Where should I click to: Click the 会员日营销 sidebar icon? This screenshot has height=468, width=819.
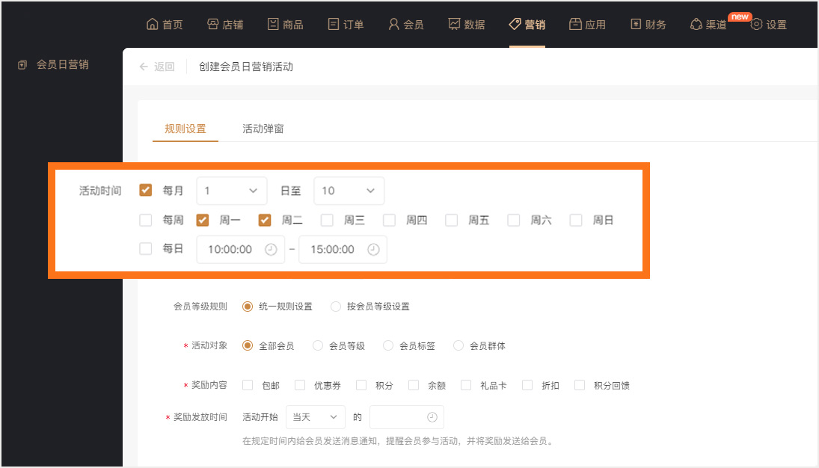[x=22, y=65]
